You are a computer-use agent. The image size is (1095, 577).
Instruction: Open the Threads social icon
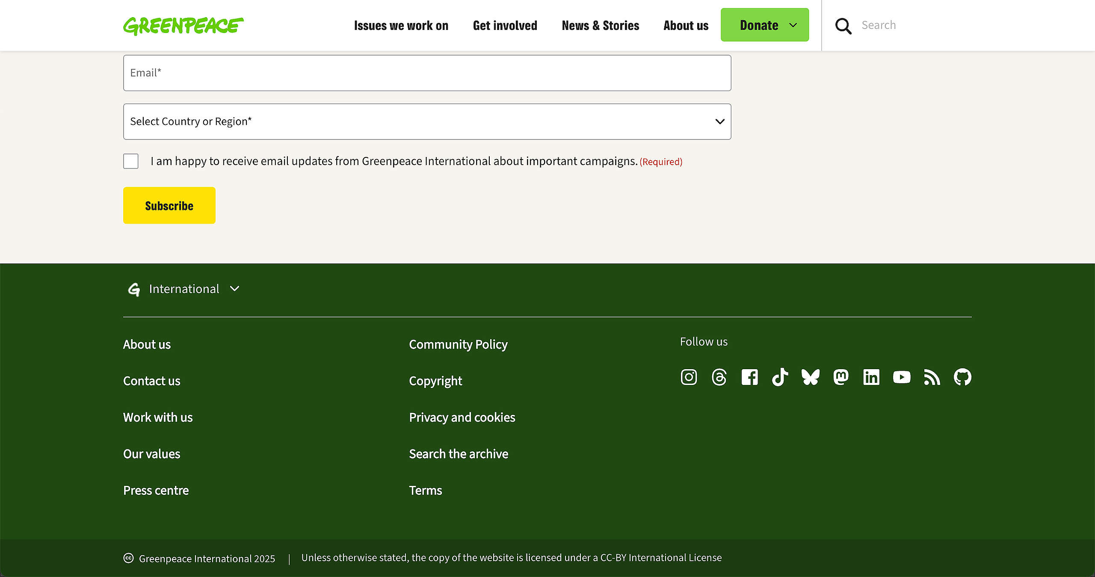(719, 377)
